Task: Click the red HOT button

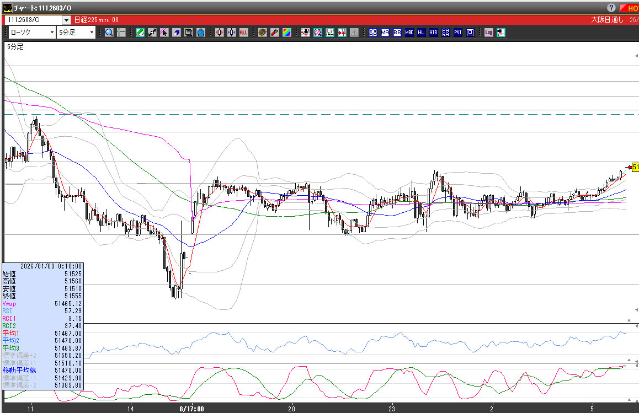Action: (629, 8)
